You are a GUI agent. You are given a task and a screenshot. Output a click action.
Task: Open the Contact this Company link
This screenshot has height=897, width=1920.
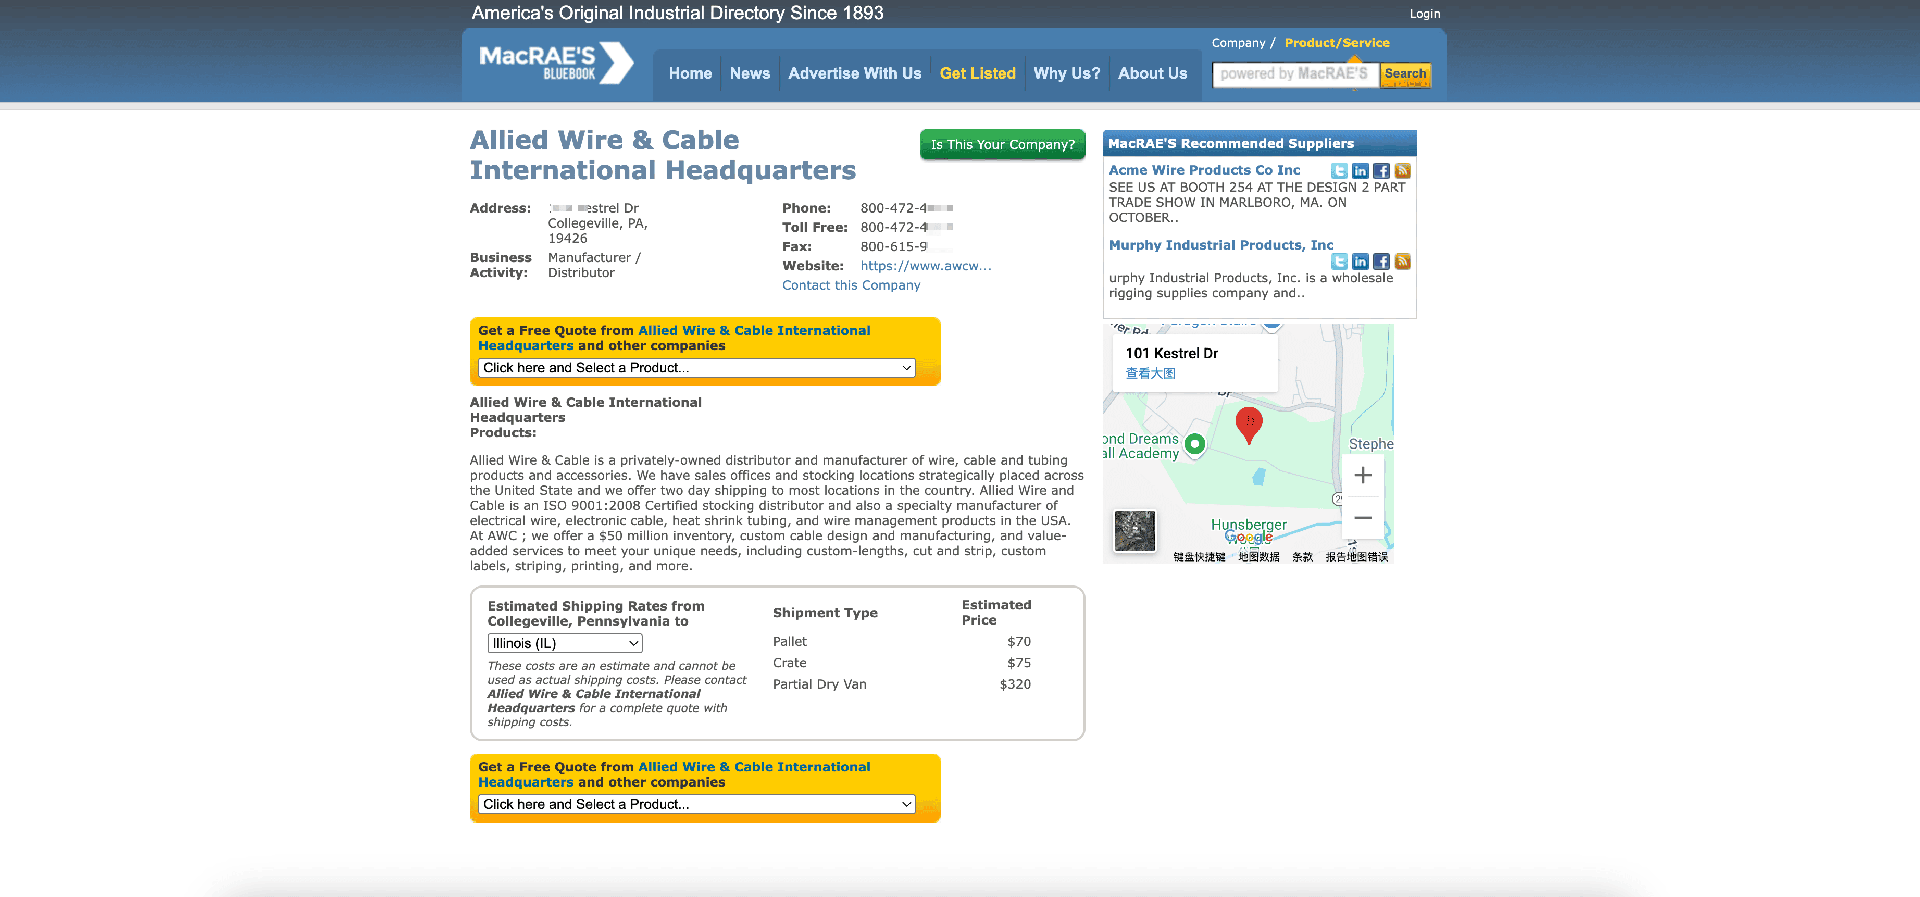coord(851,285)
